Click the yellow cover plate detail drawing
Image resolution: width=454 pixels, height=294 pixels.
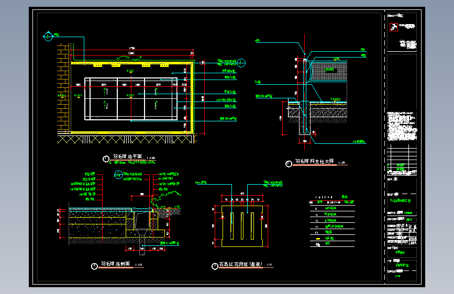click(x=242, y=226)
